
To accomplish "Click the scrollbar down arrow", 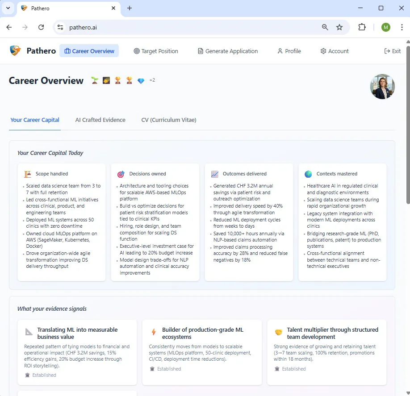I will [408, 393].
